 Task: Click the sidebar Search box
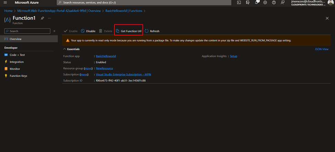(27, 31)
